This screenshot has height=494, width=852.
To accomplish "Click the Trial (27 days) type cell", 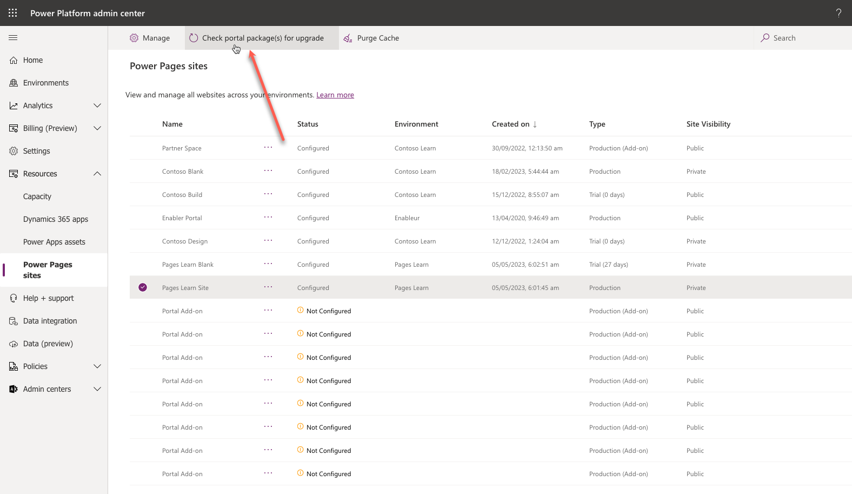I will [x=609, y=265].
